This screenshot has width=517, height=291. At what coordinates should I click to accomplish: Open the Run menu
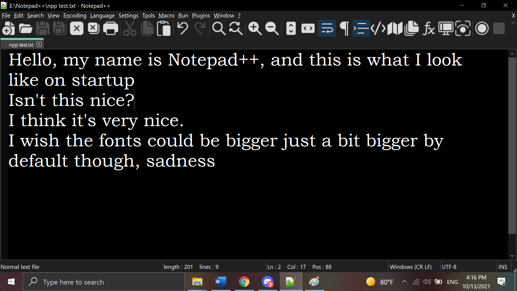[183, 16]
